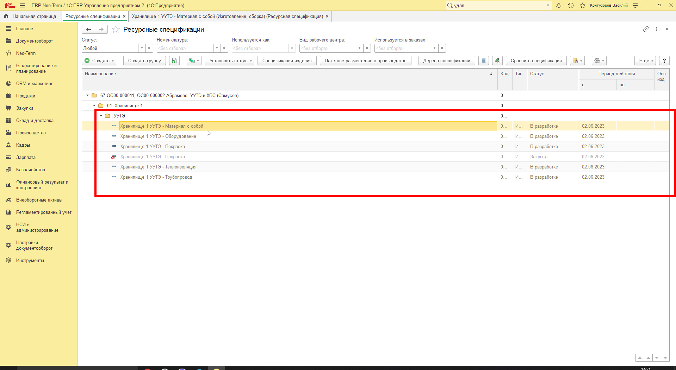
Task: Click the global search field containing удал
Action: click(498, 5)
